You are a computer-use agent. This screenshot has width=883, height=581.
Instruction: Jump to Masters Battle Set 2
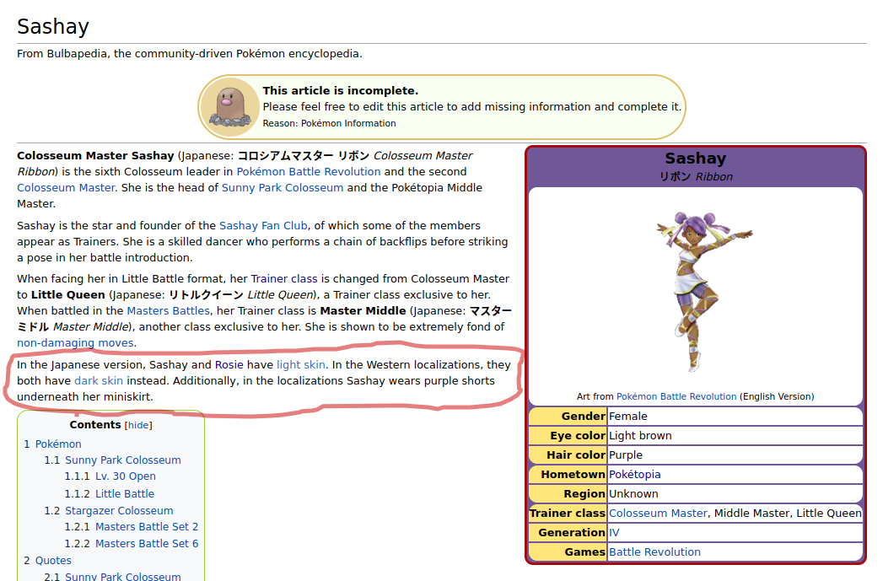point(132,527)
